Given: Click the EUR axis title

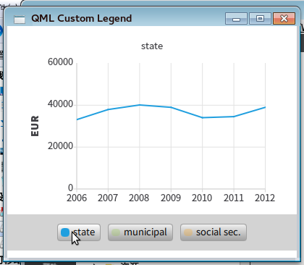Looking at the screenshot, I should [x=35, y=126].
